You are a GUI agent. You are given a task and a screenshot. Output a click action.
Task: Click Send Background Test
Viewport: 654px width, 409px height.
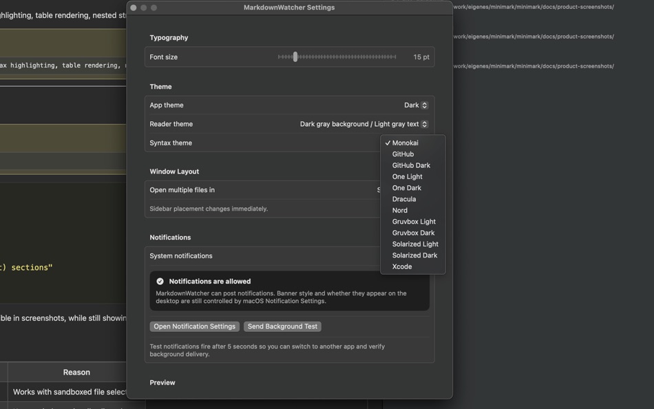point(282,326)
